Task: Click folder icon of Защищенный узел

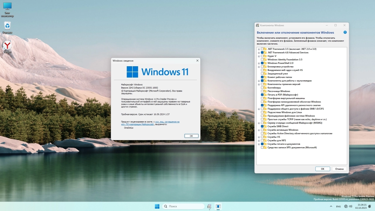Action: point(265,74)
